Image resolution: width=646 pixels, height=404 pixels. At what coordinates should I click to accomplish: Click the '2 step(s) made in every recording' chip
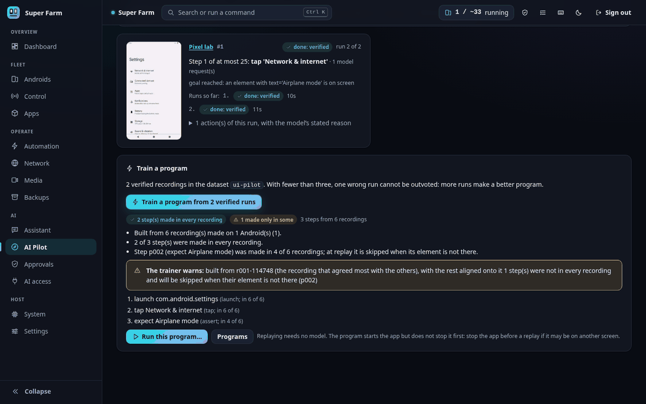coord(176,220)
